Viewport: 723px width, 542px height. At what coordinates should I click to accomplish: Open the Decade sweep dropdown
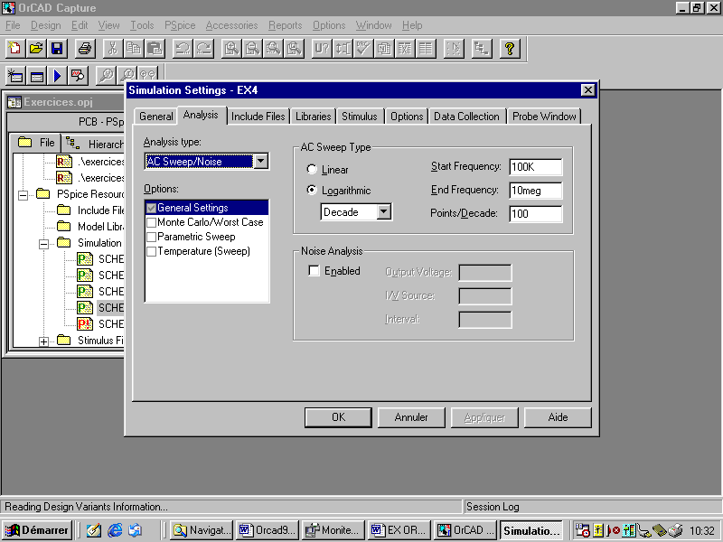coord(384,212)
